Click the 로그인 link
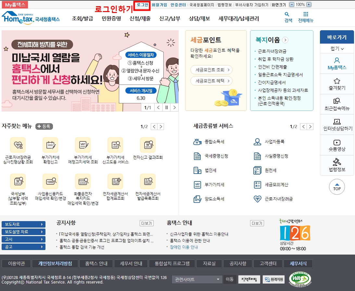This screenshot has width=355, height=291. (x=142, y=5)
